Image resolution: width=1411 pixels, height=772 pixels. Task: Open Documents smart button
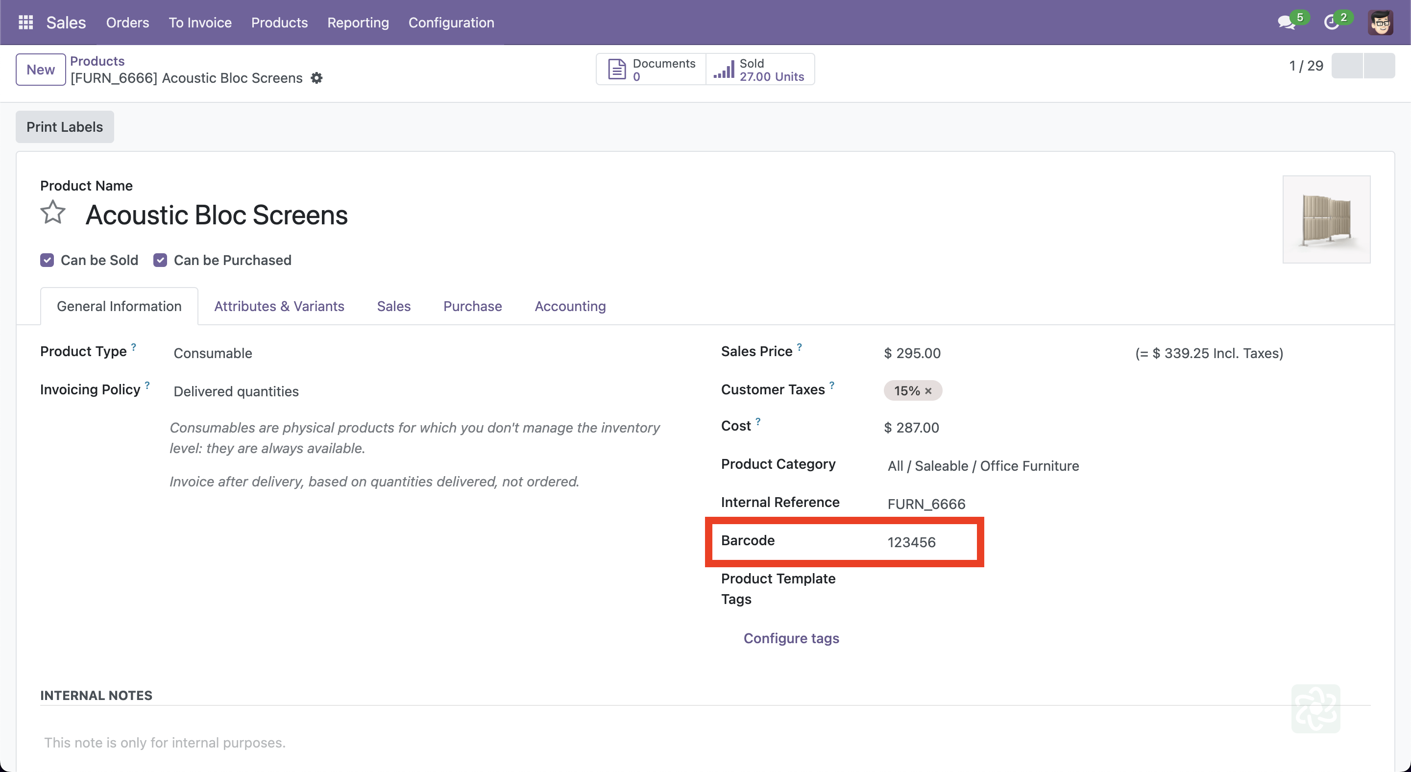pyautogui.click(x=651, y=70)
